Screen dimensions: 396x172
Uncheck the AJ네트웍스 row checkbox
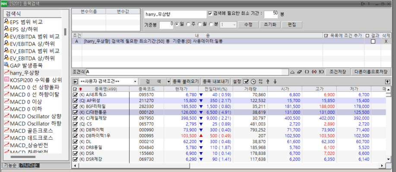tap(75, 95)
